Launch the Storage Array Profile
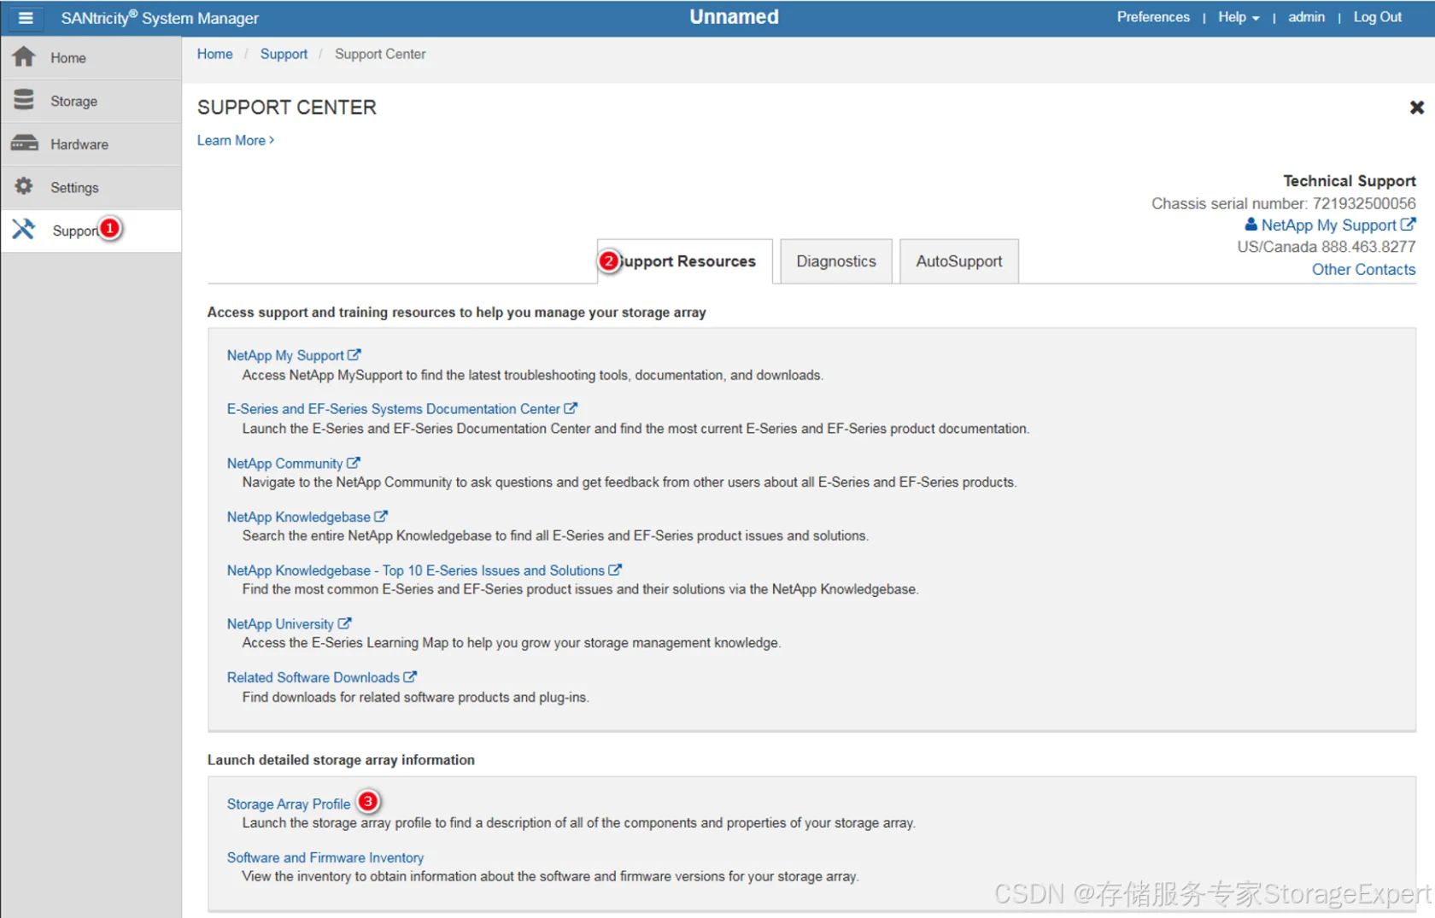Viewport: 1435px width, 918px height. coord(289,804)
